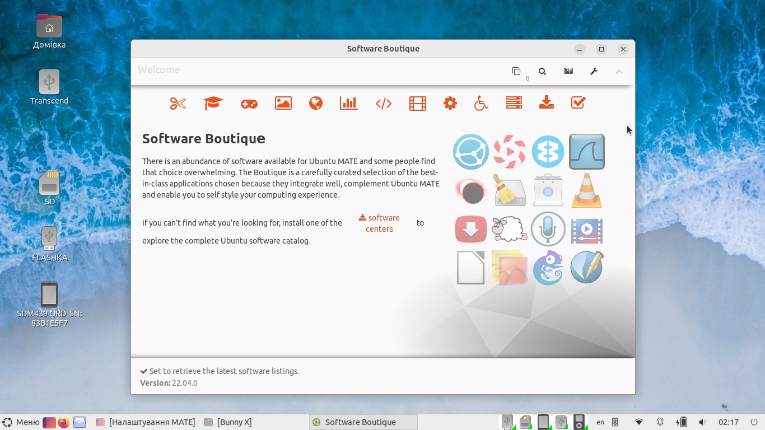Click the music player device tray icon
The image size is (765, 430).
pyautogui.click(x=579, y=422)
